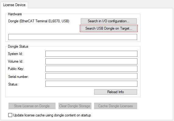The height and width of the screenshot is (121, 174).
Task: Click the Public Key field
Action: tap(91, 69)
